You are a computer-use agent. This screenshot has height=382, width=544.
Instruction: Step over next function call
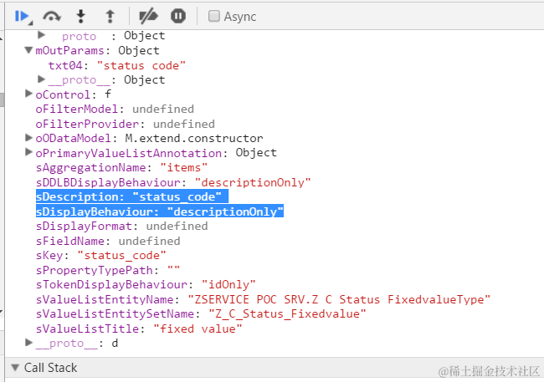(x=52, y=16)
